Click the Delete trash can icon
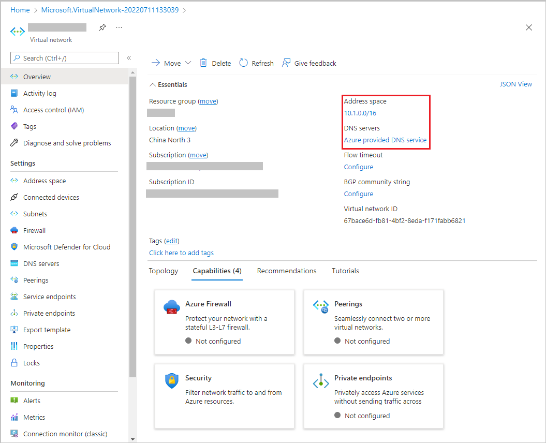The height and width of the screenshot is (443, 546). [x=203, y=63]
